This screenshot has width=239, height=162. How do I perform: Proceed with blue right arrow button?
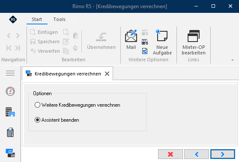(223, 154)
